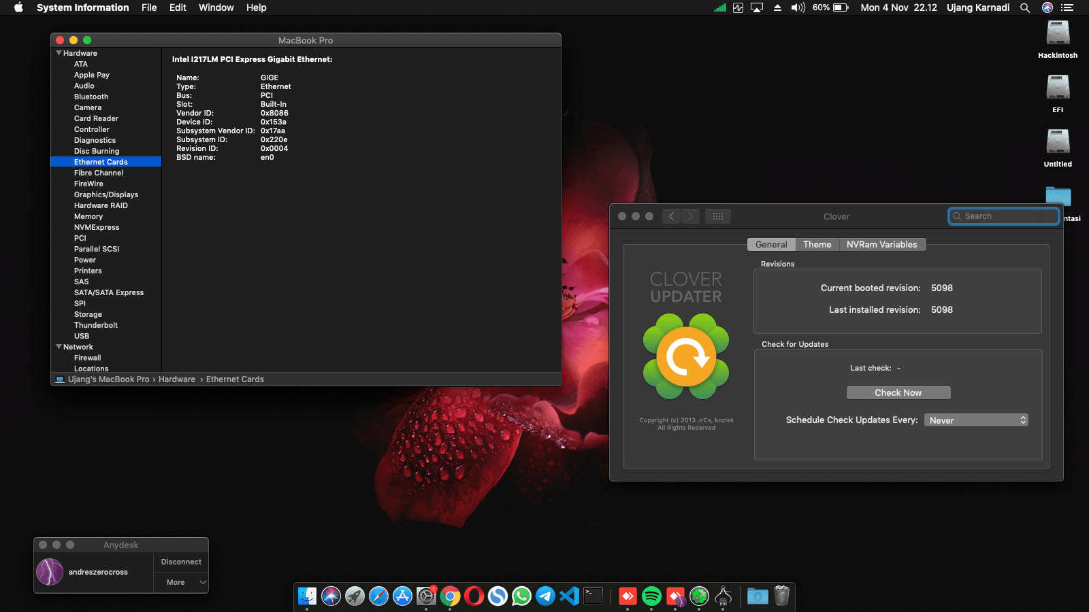The width and height of the screenshot is (1089, 612).
Task: Select Firewall under Network
Action: pos(88,358)
